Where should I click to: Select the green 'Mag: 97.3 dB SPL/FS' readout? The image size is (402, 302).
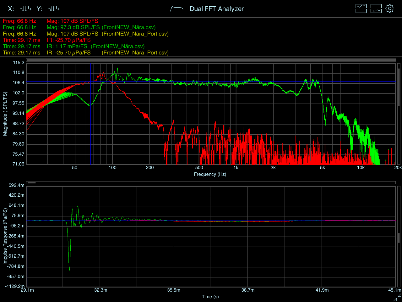pos(73,27)
